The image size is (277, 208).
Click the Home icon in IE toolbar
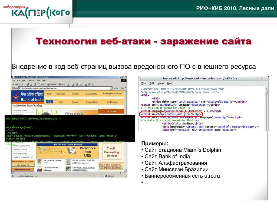pyautogui.click(x=35, y=84)
